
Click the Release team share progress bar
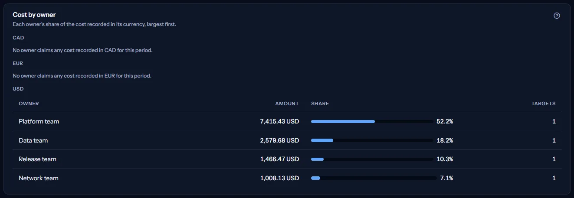click(372, 159)
